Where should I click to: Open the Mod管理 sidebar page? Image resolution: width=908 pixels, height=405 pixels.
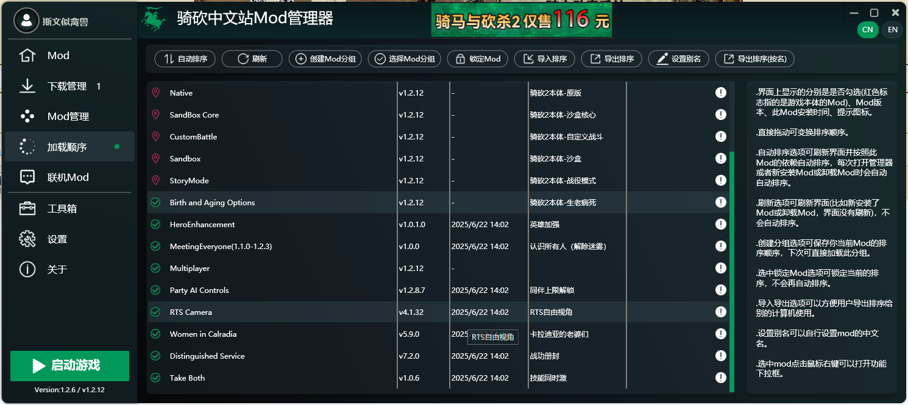point(68,116)
